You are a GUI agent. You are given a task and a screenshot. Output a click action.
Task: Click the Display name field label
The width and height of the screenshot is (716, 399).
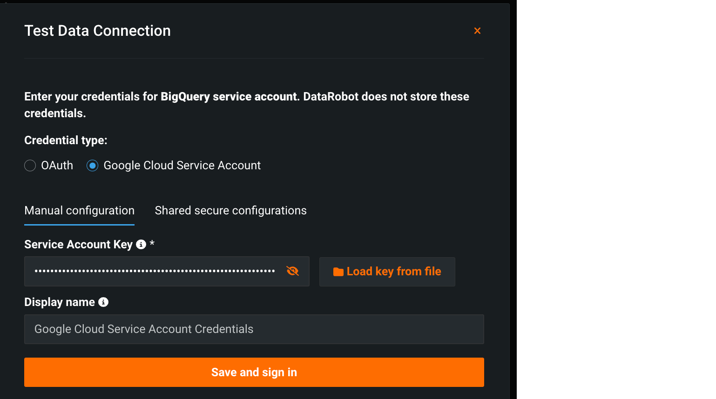tap(60, 302)
